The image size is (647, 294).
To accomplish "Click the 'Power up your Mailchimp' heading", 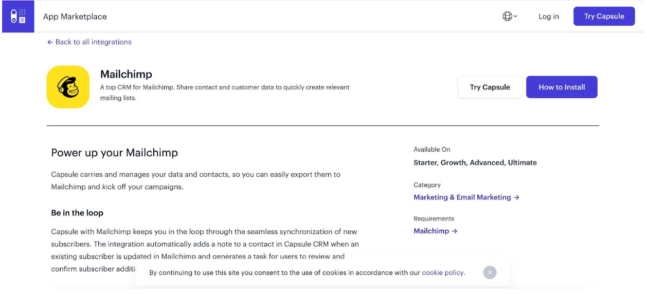I will coord(115,153).
